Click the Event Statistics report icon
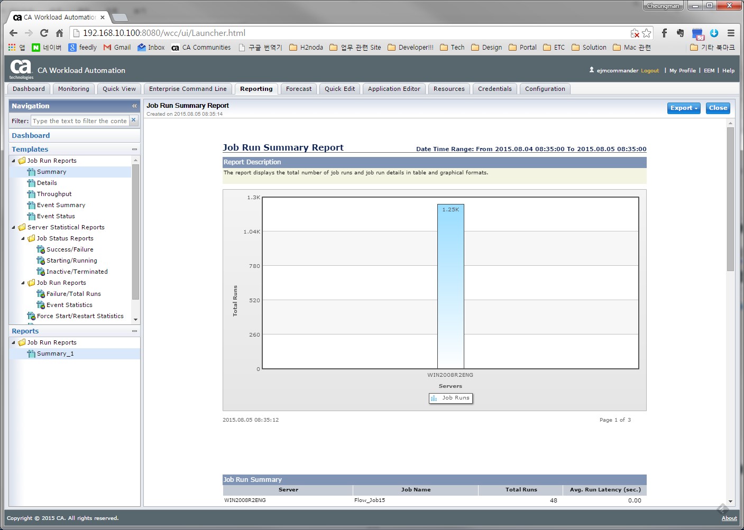Image resolution: width=744 pixels, height=530 pixels. 41,305
